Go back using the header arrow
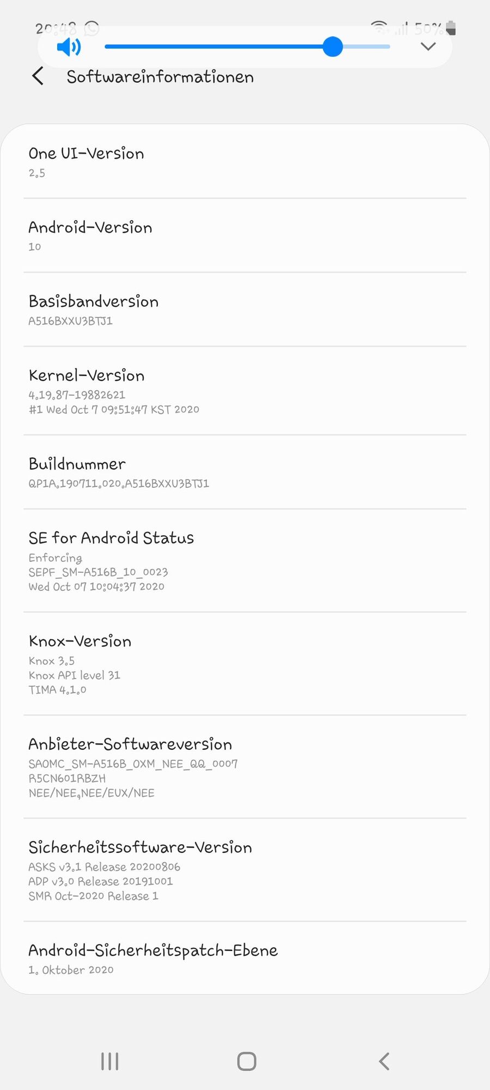The image size is (490, 1090). pyautogui.click(x=38, y=76)
